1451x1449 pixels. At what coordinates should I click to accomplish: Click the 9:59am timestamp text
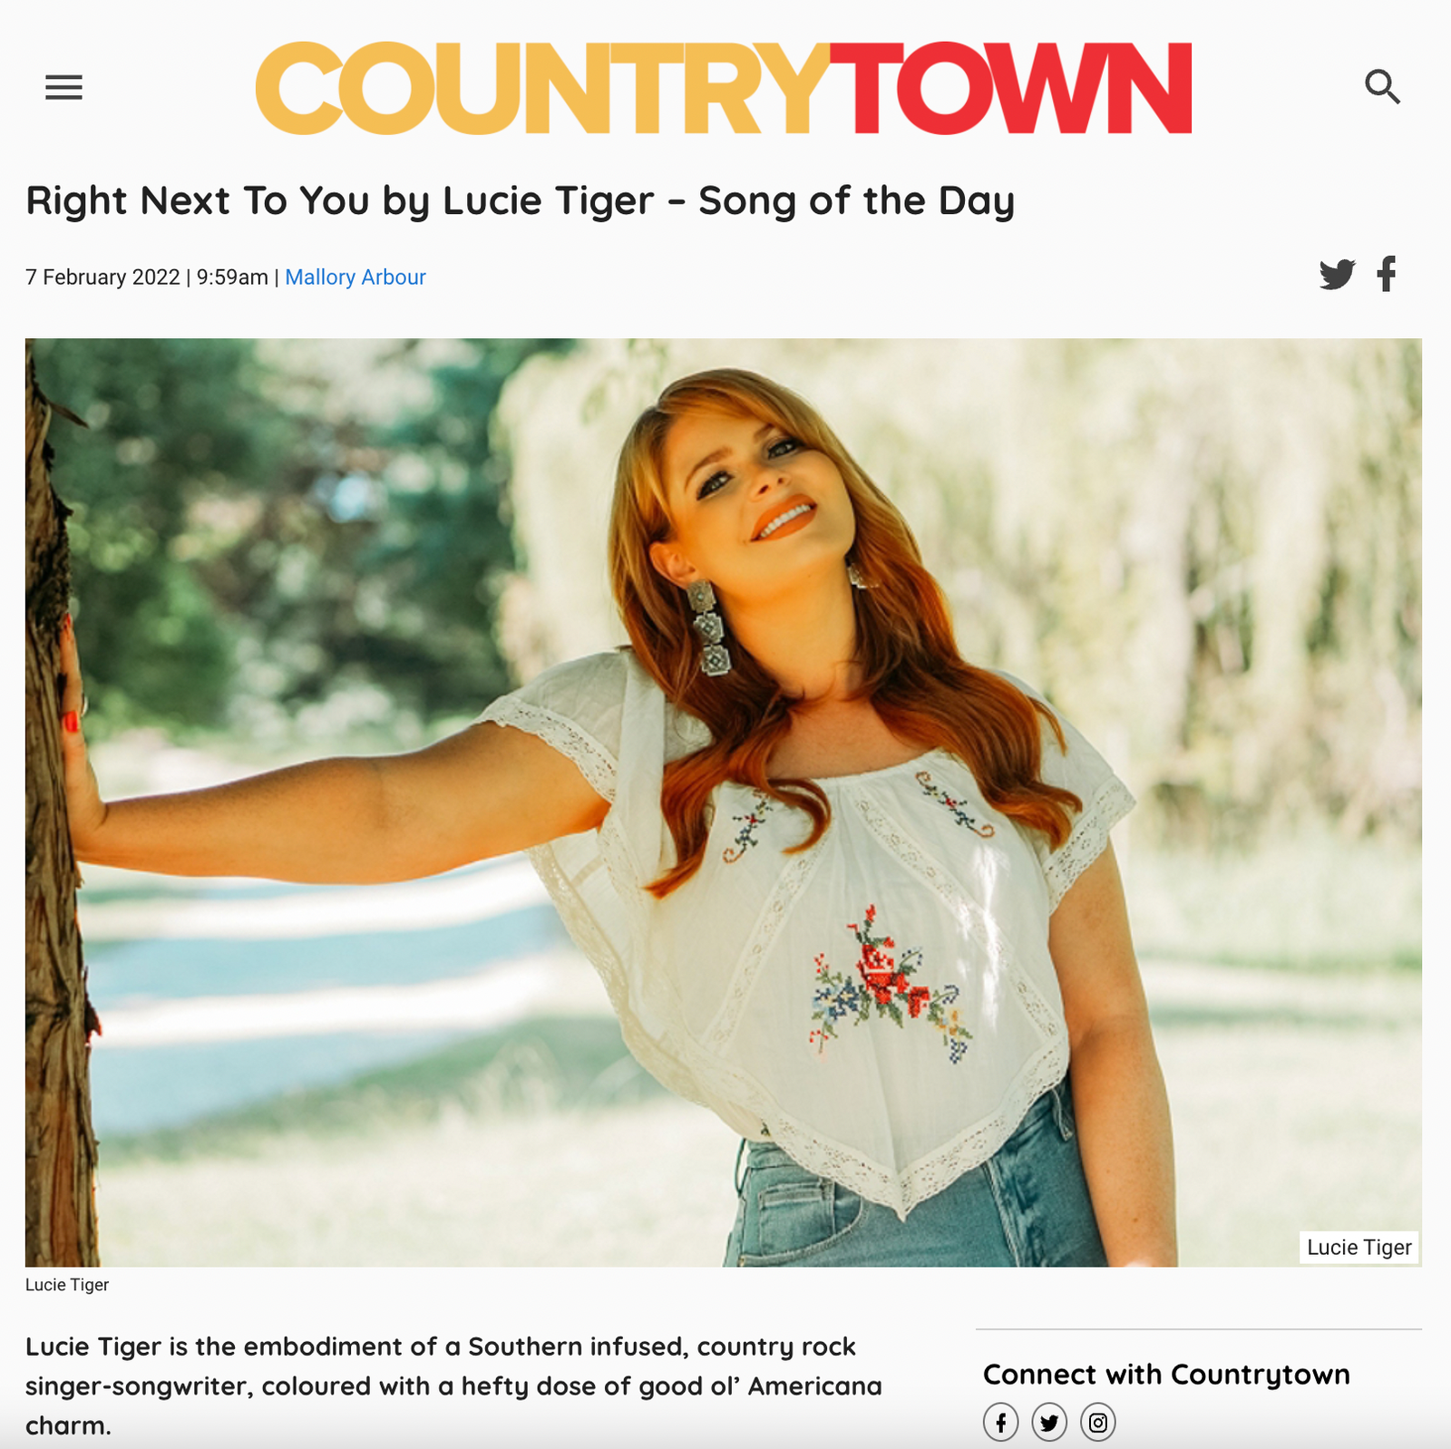pyautogui.click(x=232, y=277)
